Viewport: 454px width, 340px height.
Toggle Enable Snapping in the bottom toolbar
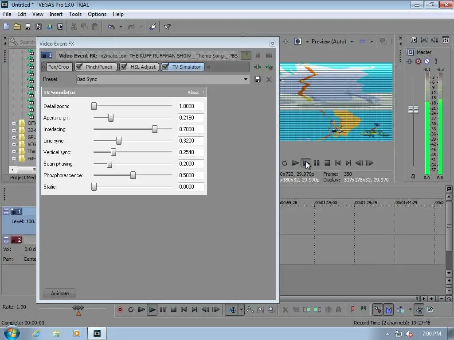[378, 309]
